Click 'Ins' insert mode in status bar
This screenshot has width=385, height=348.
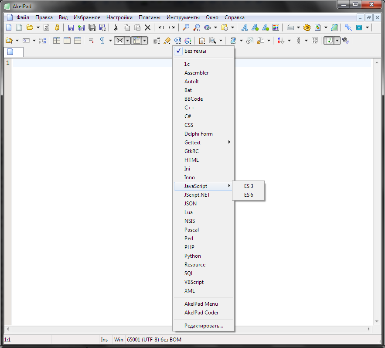[x=104, y=340]
